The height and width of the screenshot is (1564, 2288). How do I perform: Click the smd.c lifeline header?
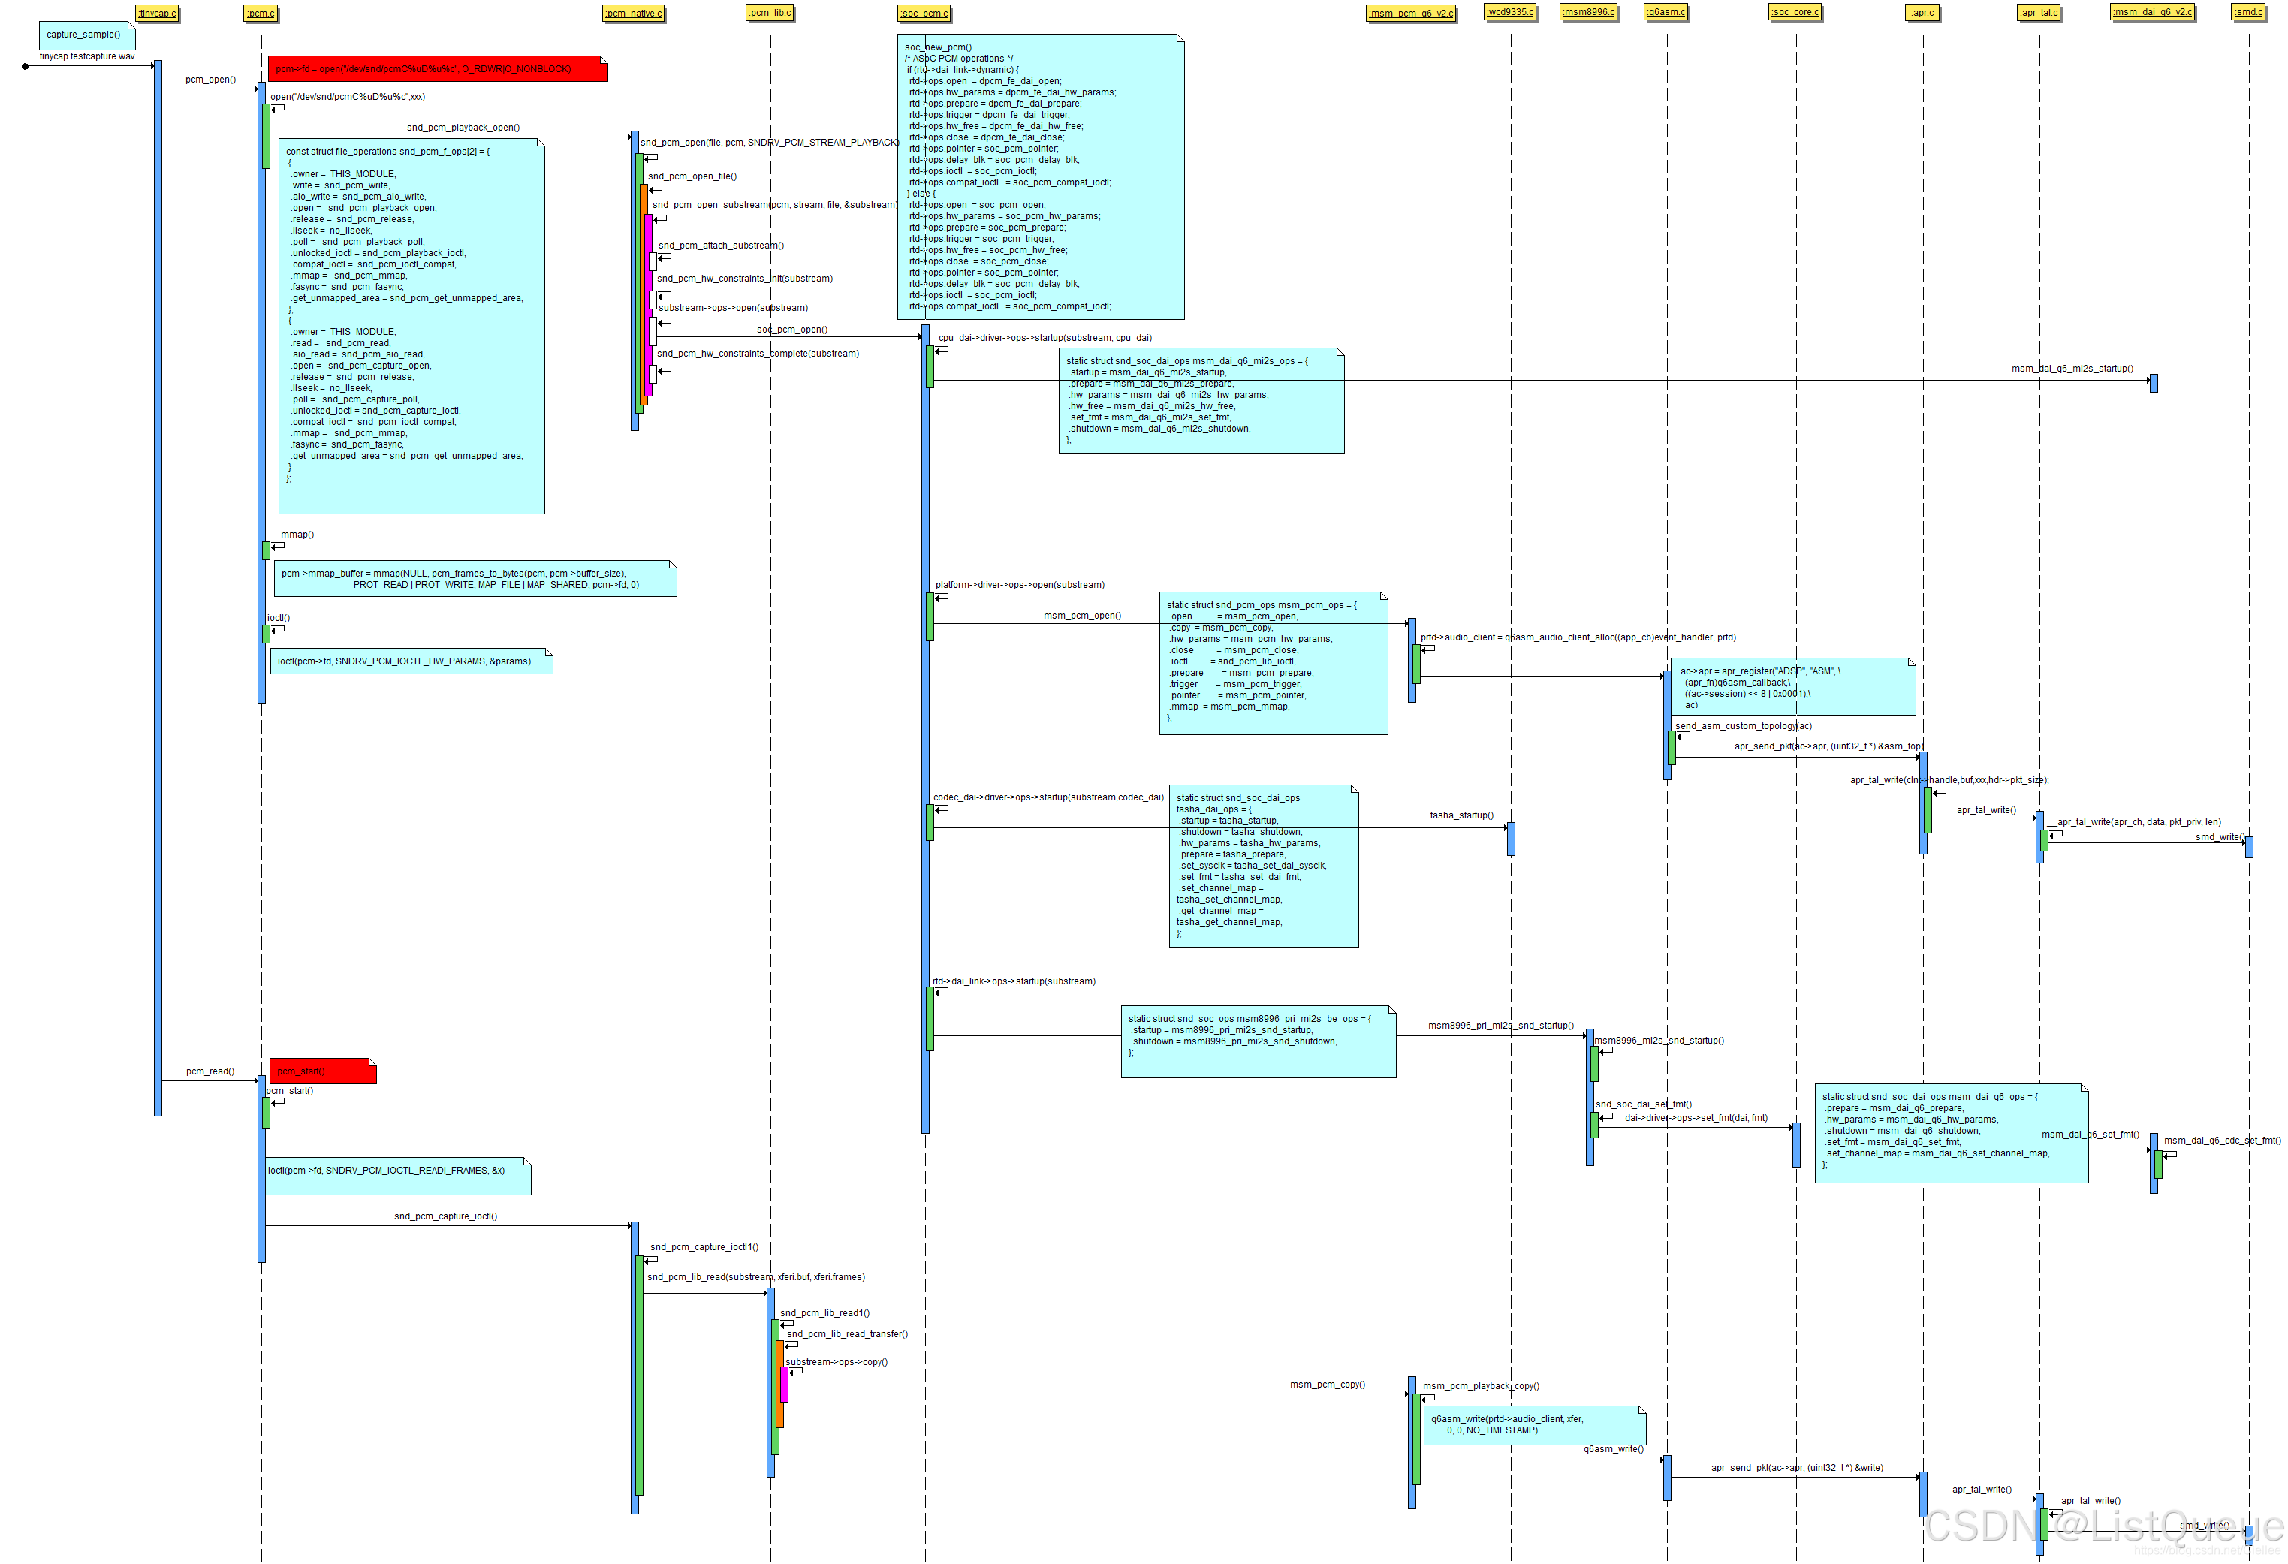click(2247, 12)
